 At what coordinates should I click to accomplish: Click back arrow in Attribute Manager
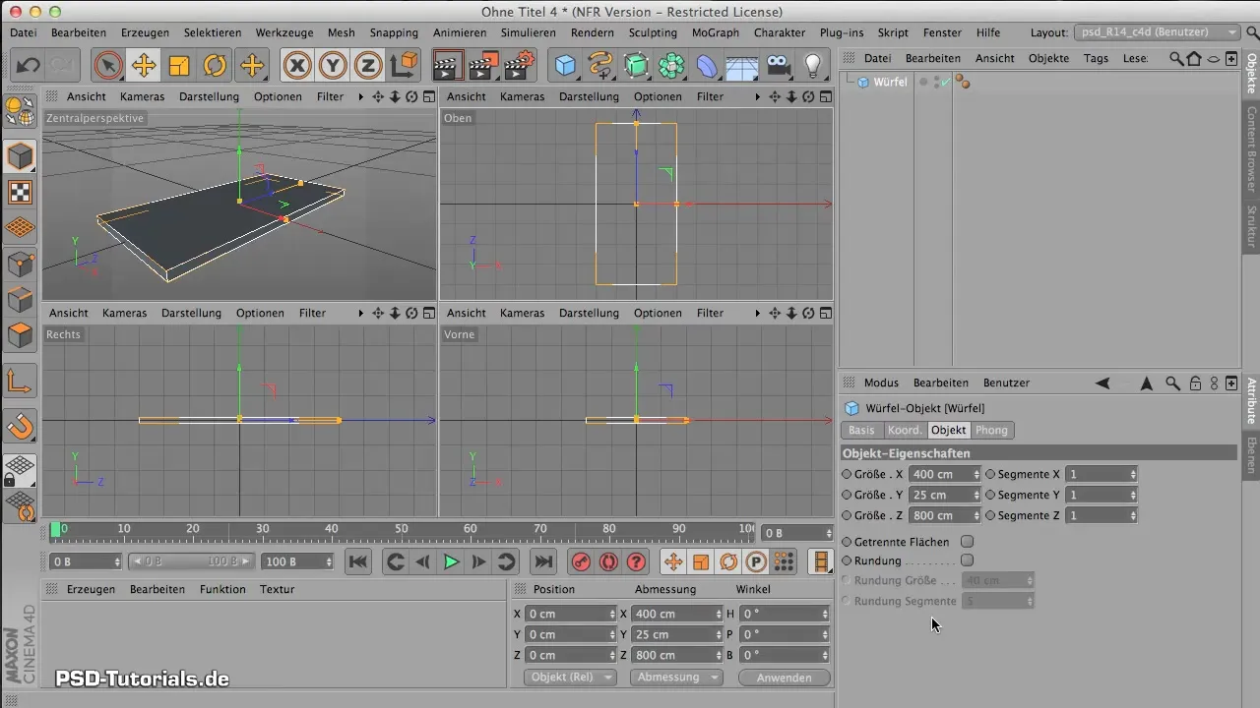(x=1102, y=383)
